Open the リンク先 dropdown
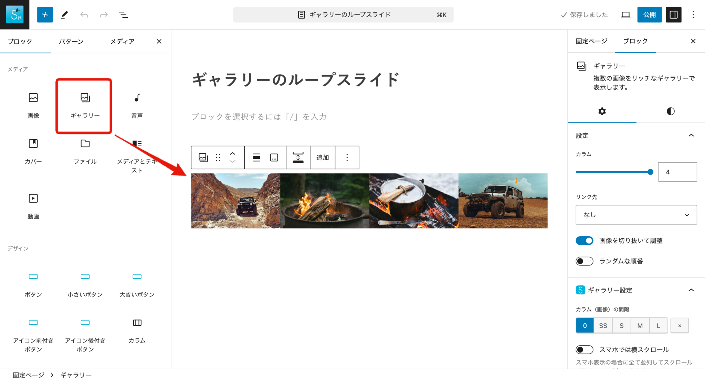705x381 pixels. [x=635, y=215]
